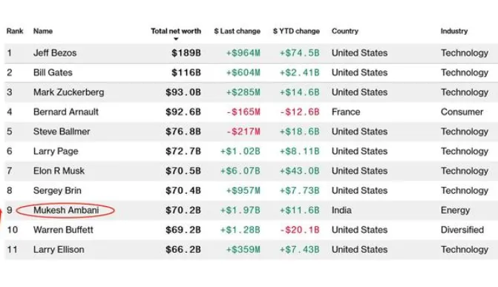Open Jeff Bezos profile link
Viewport: 498px width, 287px height.
(x=55, y=53)
